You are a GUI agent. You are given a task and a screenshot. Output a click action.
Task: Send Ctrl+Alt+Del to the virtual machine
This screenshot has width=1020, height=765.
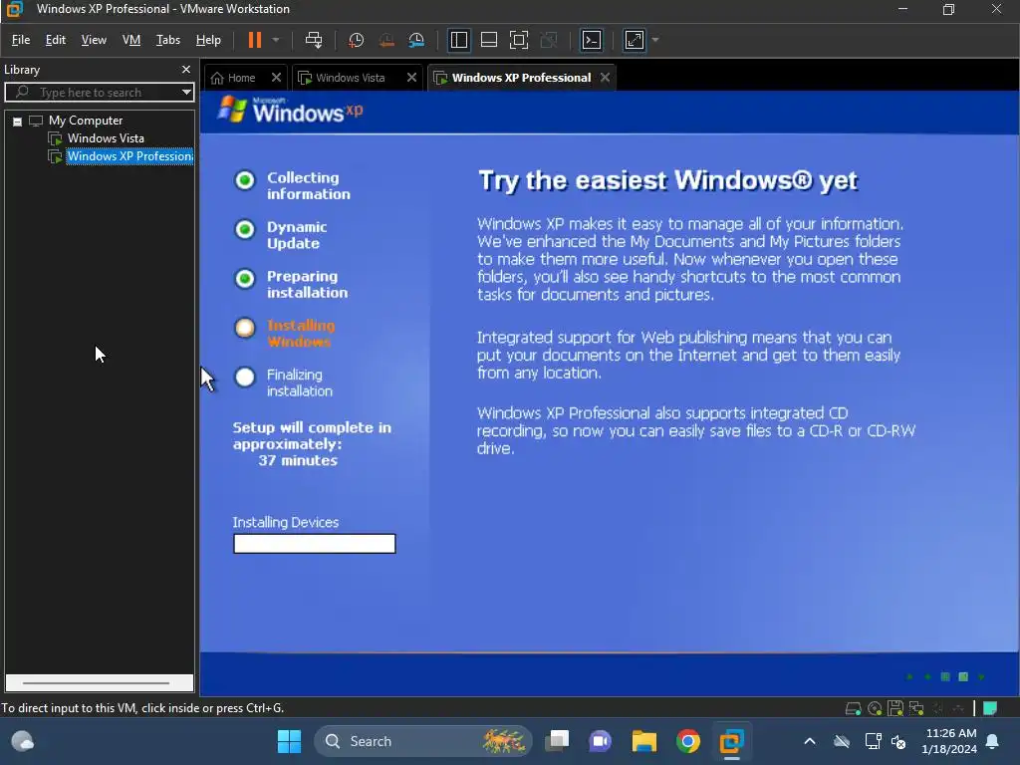314,40
